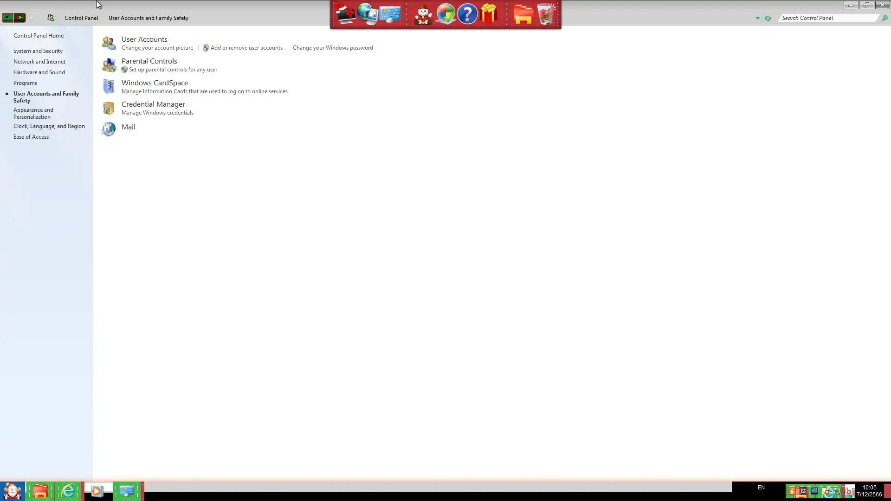This screenshot has width=891, height=501.
Task: Open the candy cane recycle bin icon
Action: pos(546,14)
